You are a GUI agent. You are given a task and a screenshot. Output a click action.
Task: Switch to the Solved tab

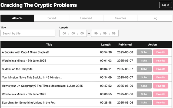pos(52,18)
